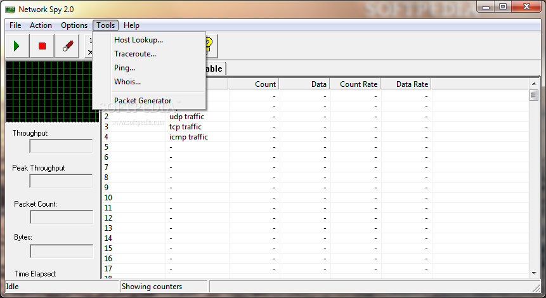This screenshot has height=298, width=546.
Task: Click the Count Rate column header
Action: click(356, 84)
